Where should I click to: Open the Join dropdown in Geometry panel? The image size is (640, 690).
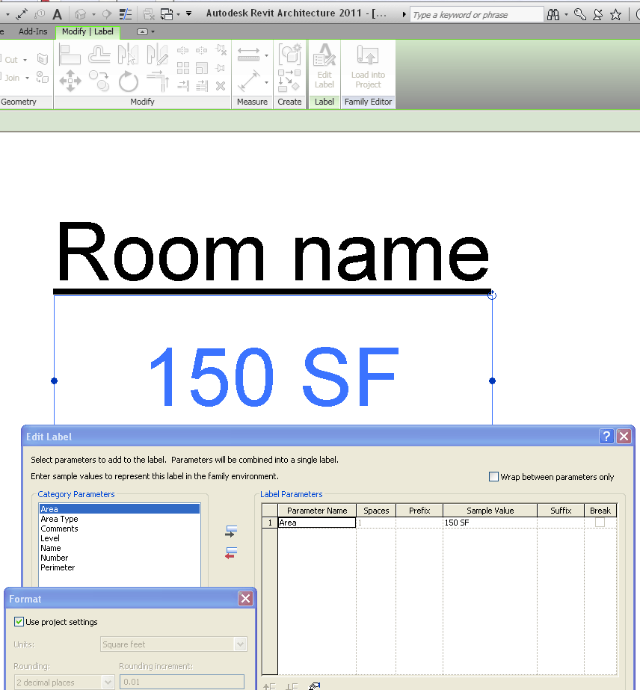(x=28, y=78)
